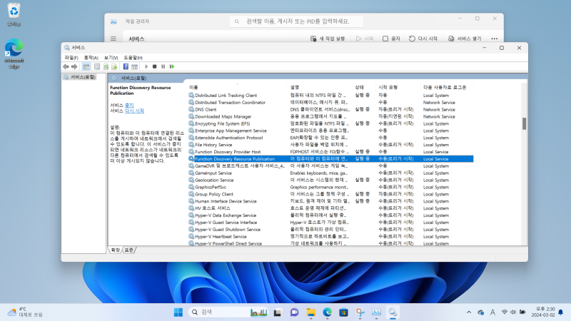Image resolution: width=571 pixels, height=321 pixels.
Task: Open Task View on the taskbar
Action: pos(278,312)
